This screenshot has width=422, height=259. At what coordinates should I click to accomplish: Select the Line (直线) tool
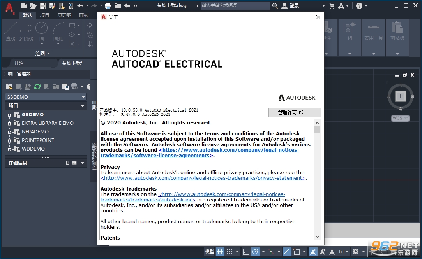(11, 31)
